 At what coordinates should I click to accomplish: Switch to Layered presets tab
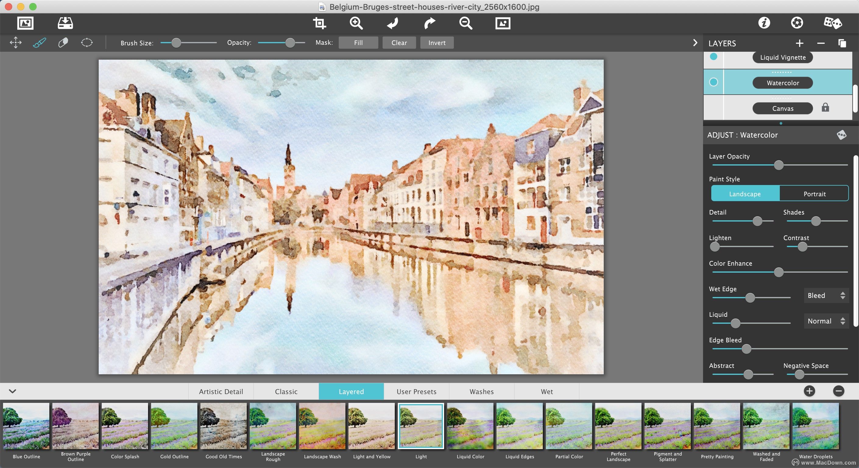click(x=351, y=391)
